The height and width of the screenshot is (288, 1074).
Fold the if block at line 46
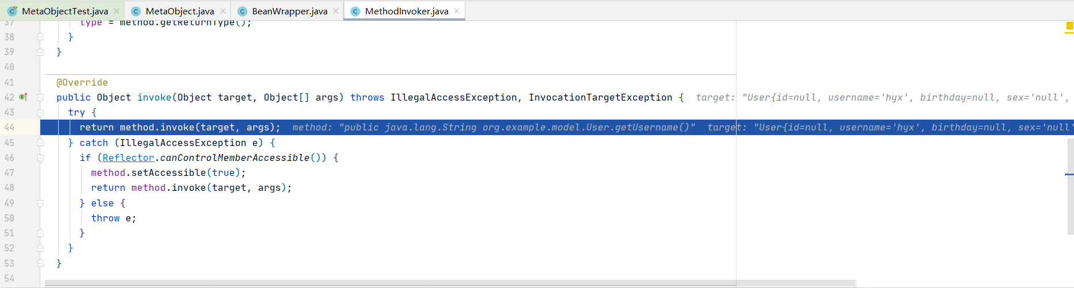pos(40,158)
